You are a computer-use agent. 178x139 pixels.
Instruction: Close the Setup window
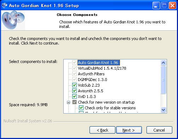(172, 5)
